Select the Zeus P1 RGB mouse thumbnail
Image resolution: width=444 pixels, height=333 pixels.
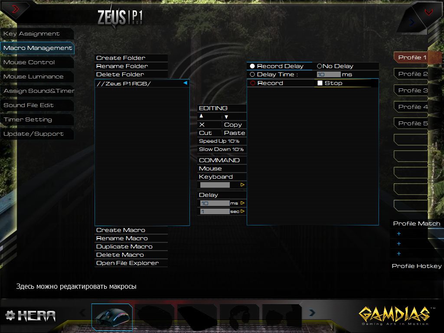tap(112, 317)
